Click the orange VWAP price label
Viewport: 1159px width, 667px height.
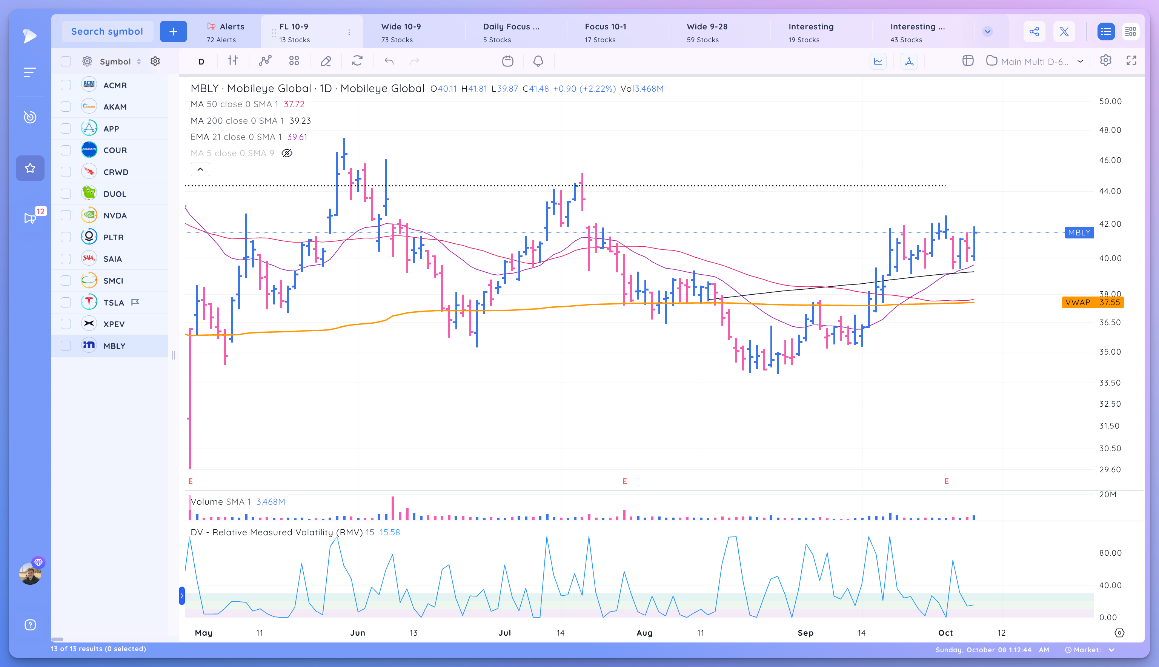coord(1093,302)
